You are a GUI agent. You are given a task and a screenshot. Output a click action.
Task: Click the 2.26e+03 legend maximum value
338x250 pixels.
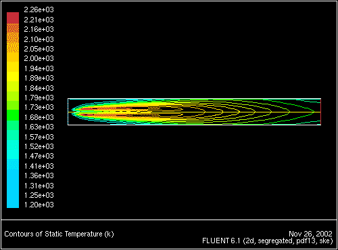39,9
